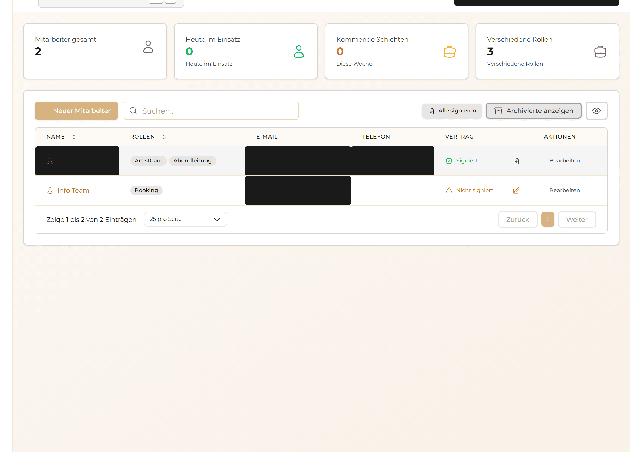Go to next page with Weiter

(x=577, y=220)
